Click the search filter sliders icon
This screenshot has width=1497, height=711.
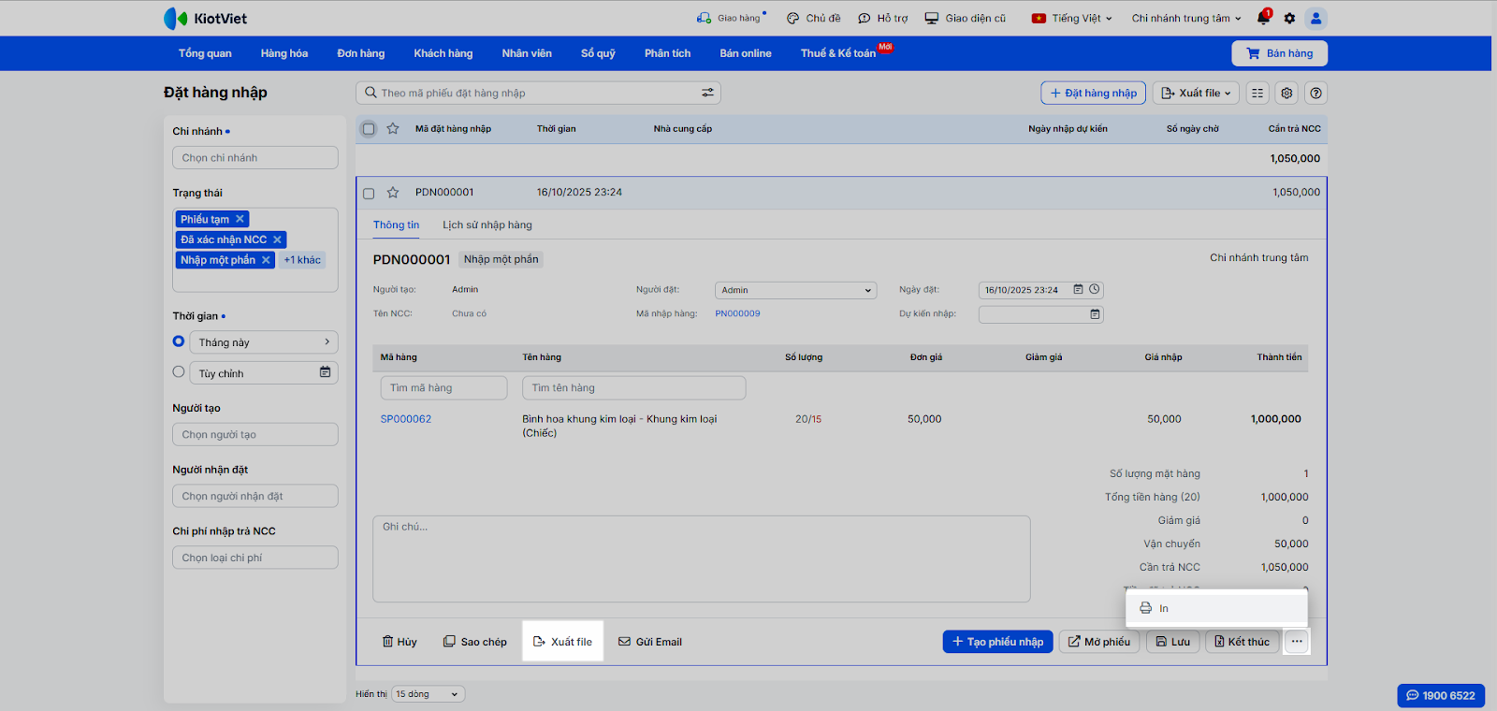(707, 93)
